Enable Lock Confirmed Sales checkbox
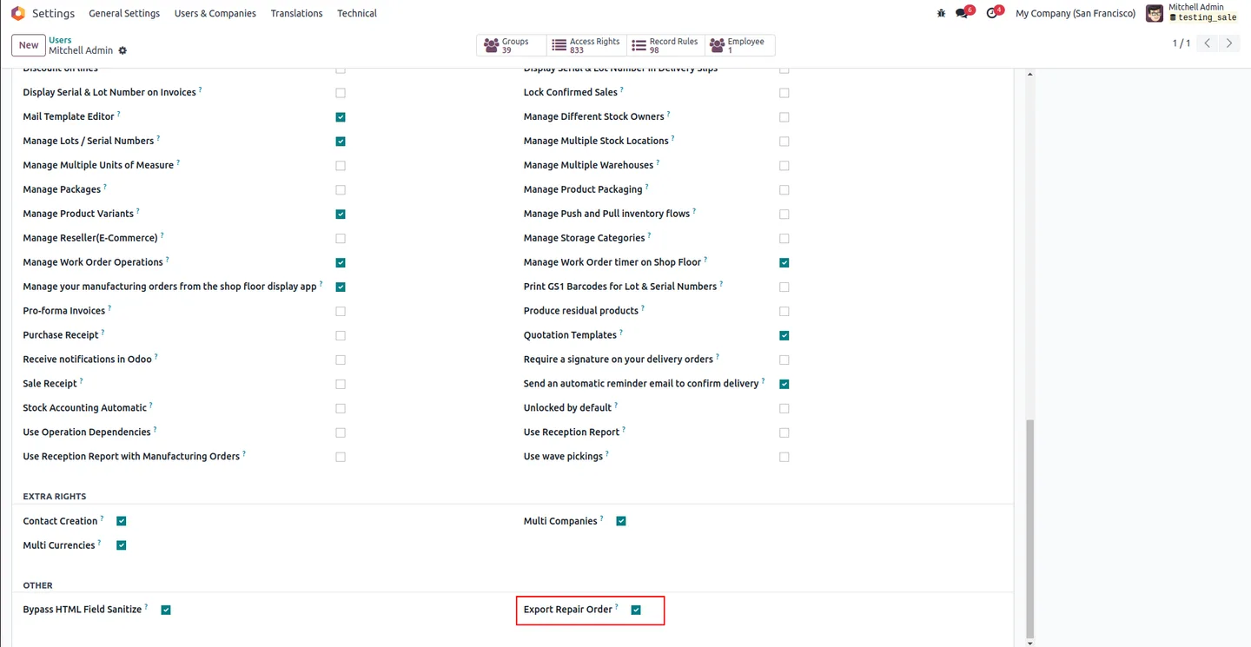1251x647 pixels. pos(784,93)
